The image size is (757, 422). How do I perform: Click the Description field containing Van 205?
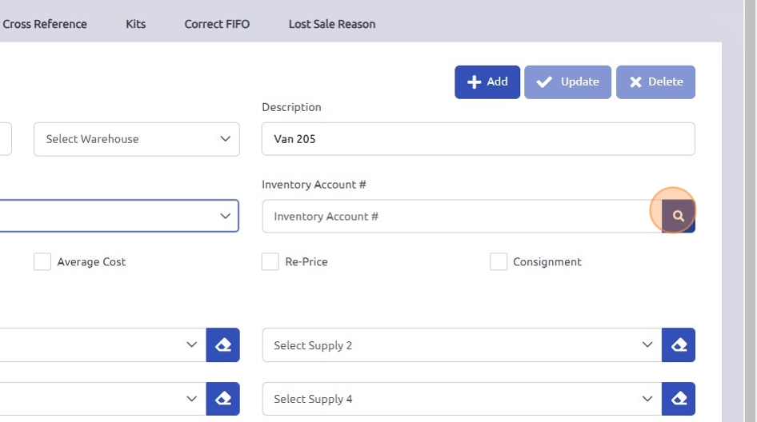[x=478, y=139]
